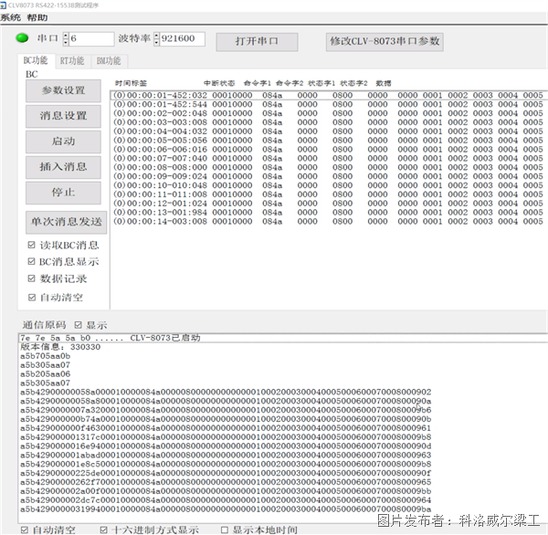Click the 中断状态 column header
The image size is (548, 535).
click(x=219, y=83)
